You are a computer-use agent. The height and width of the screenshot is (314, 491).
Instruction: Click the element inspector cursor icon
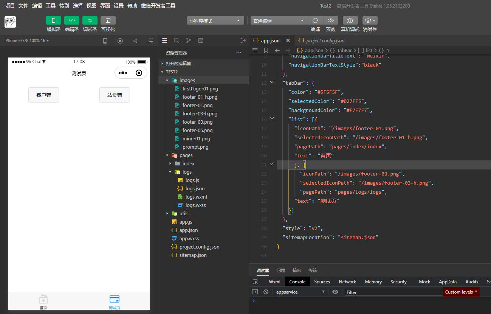[255, 282]
